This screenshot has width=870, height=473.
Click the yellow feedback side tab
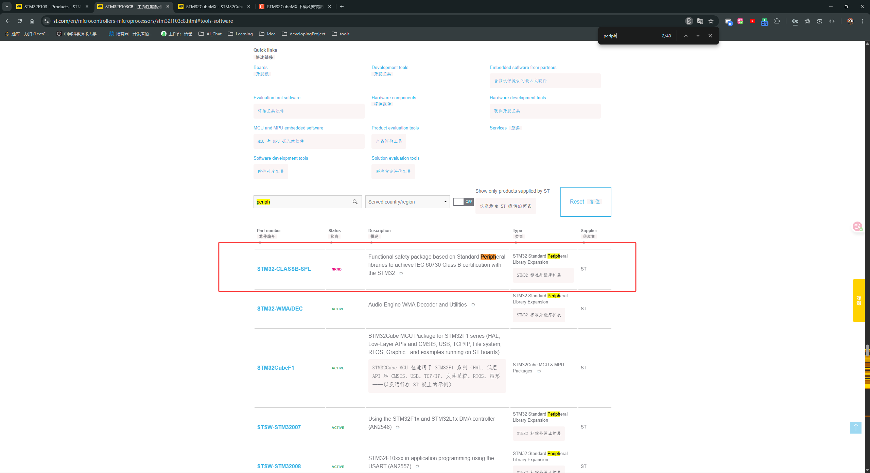coord(859,300)
